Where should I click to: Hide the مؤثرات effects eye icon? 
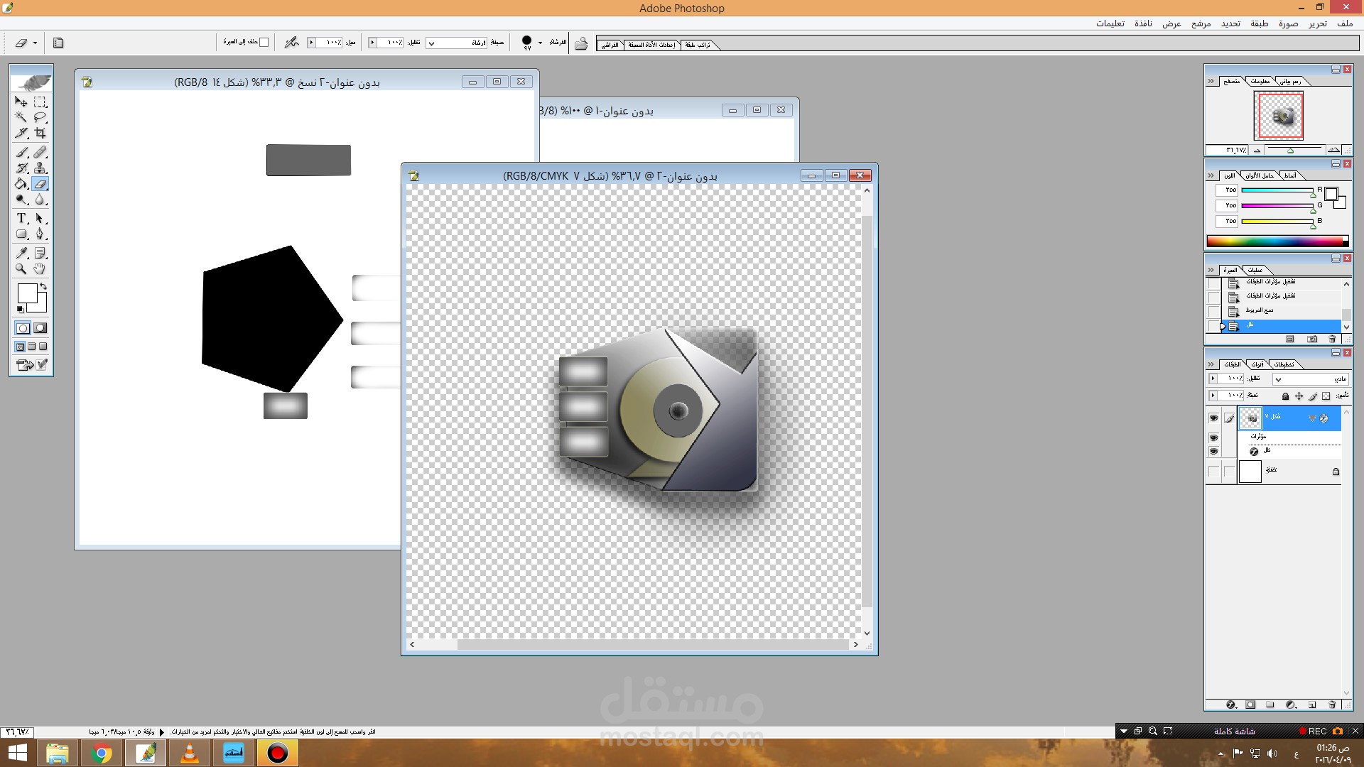click(x=1213, y=437)
